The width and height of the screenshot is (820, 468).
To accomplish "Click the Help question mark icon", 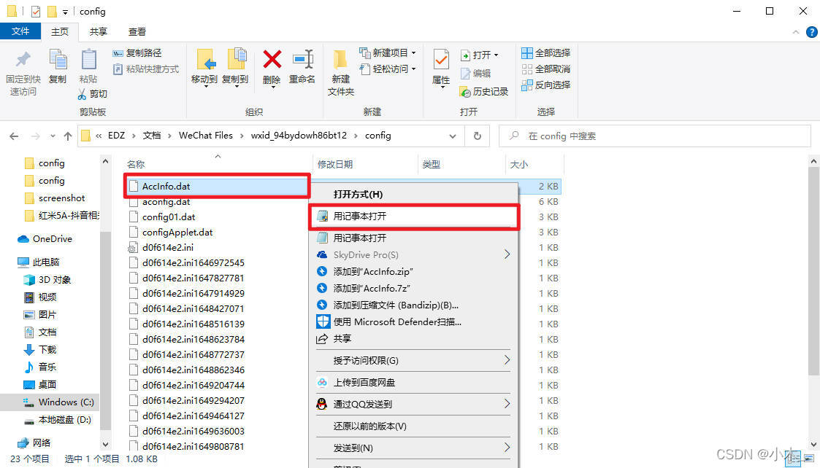I will pos(812,32).
